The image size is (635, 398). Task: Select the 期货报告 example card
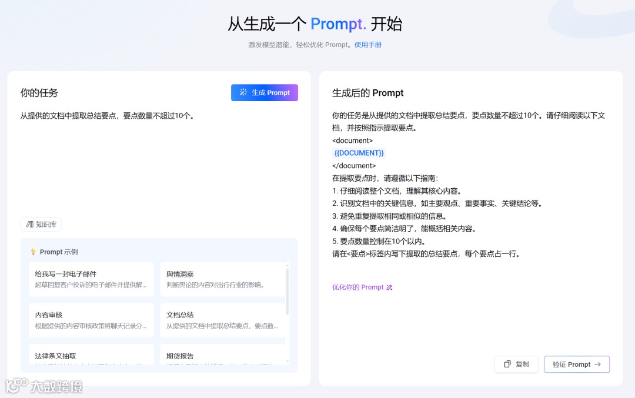pyautogui.click(x=223, y=354)
